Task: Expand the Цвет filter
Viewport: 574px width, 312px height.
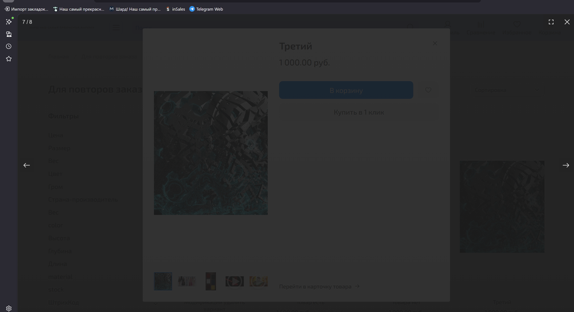Action: 55,173
